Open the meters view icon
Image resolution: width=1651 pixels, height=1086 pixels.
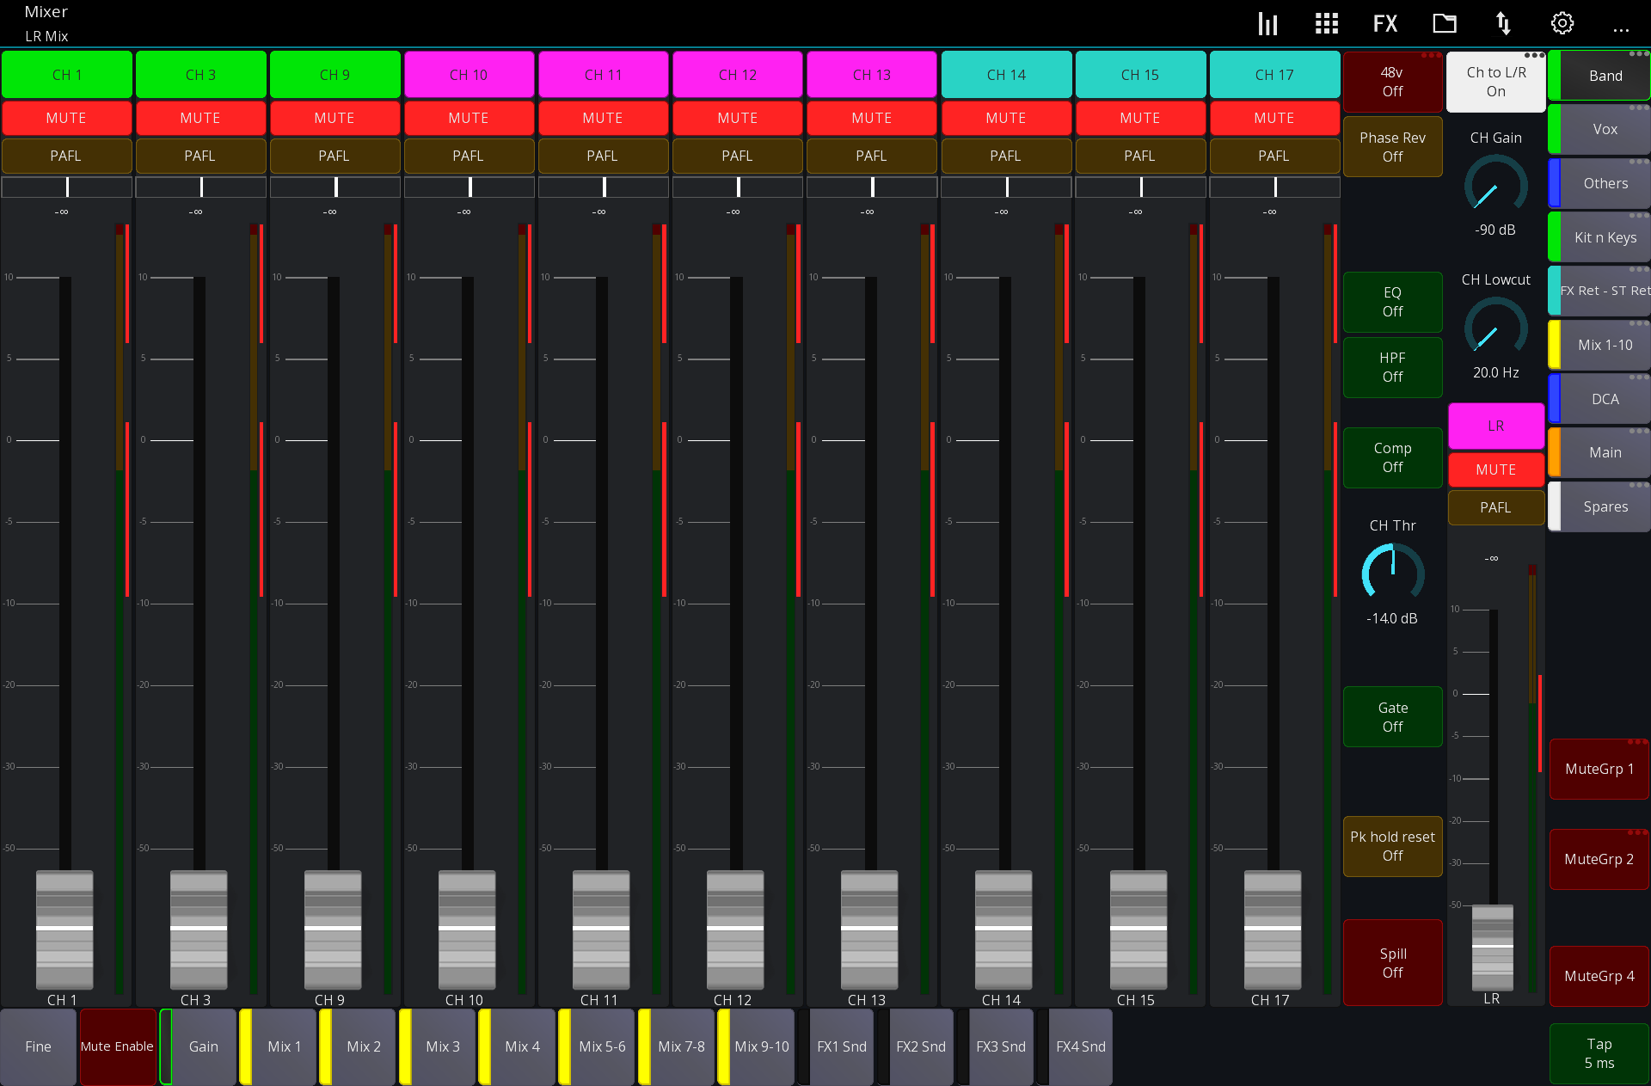[x=1267, y=23]
